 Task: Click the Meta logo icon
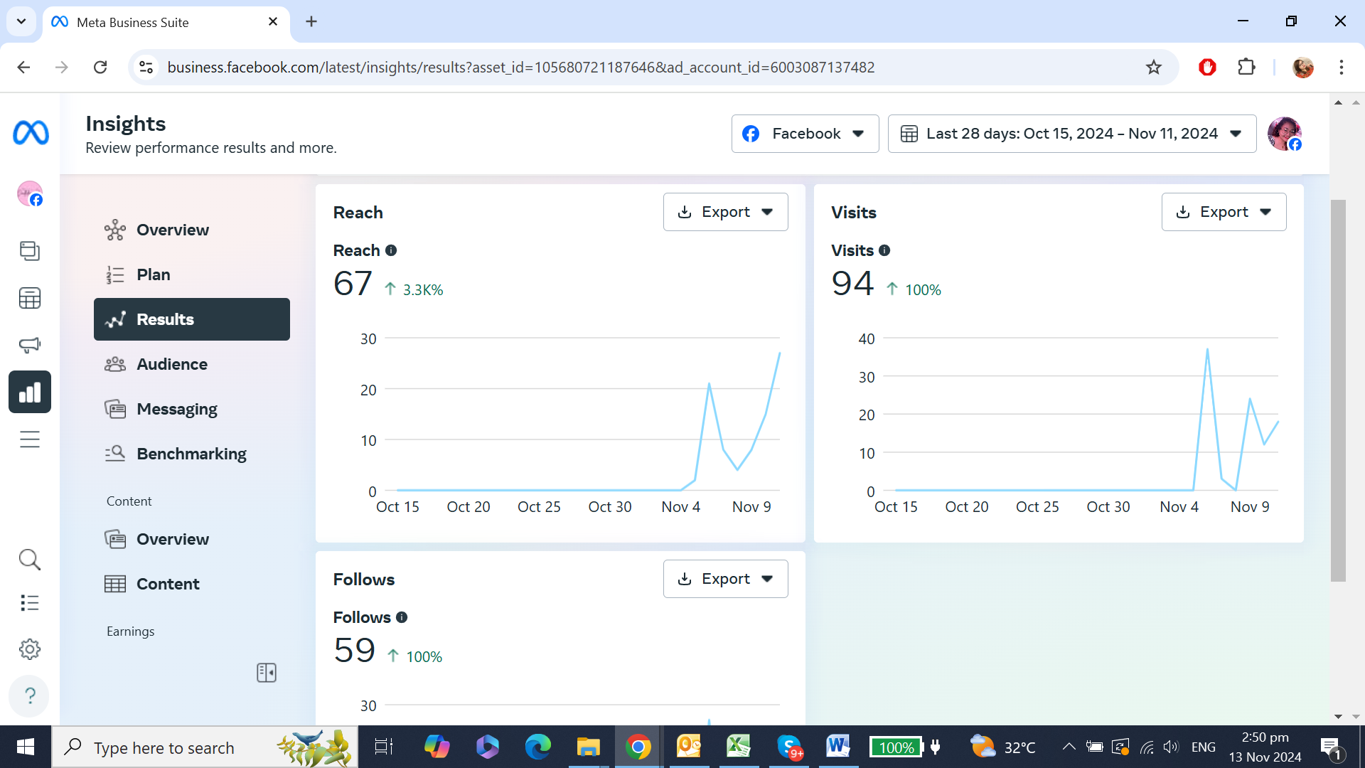pos(31,133)
